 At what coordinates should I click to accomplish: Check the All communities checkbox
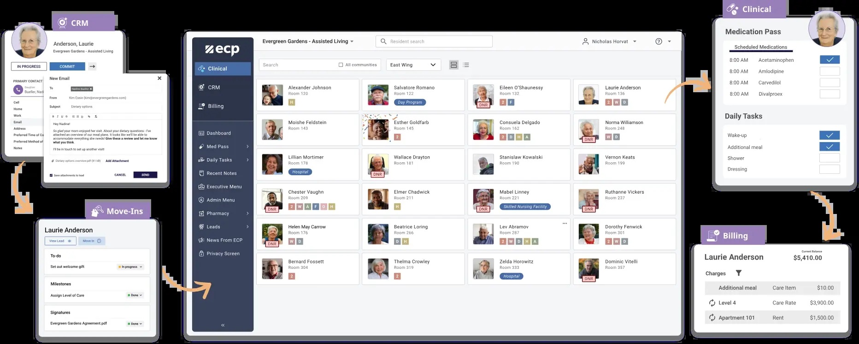coord(341,65)
